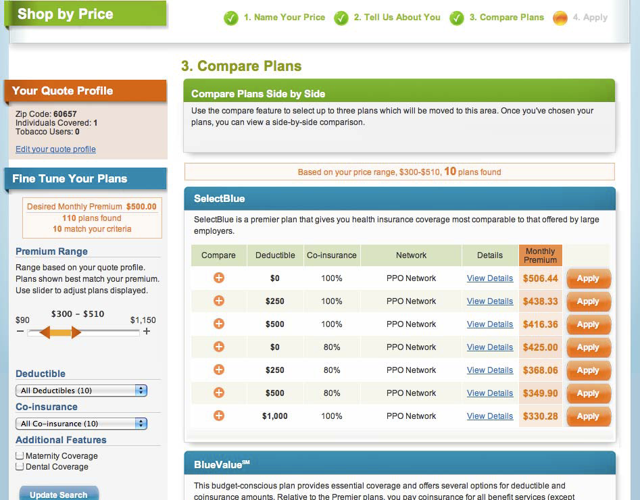
Task: Apply for the $416.36 plan
Action: (588, 324)
